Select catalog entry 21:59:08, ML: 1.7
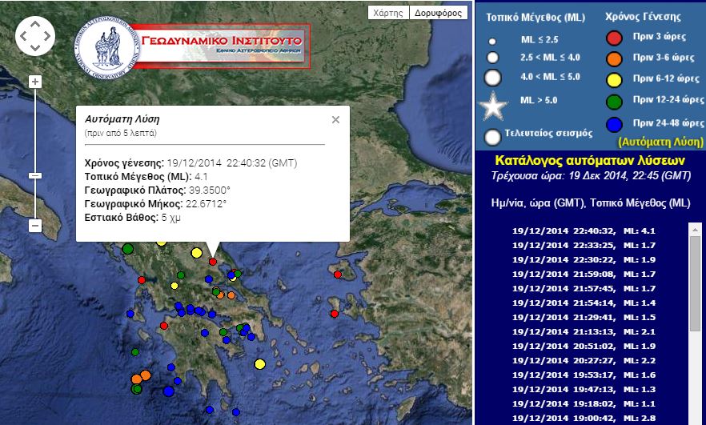The width and height of the screenshot is (706, 425). pyautogui.click(x=584, y=275)
